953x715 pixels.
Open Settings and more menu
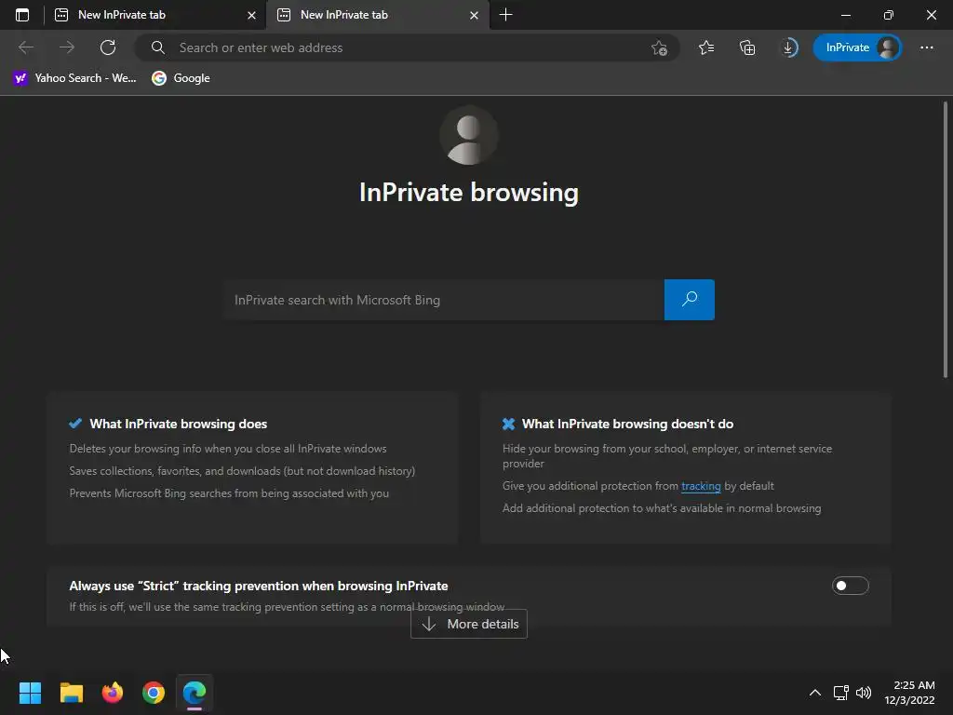click(x=926, y=47)
